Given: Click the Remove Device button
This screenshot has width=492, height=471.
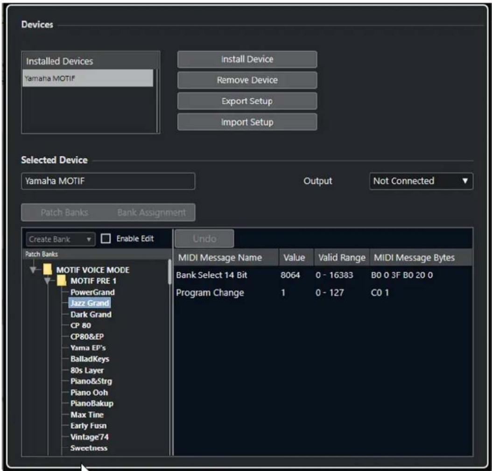Looking at the screenshot, I should pyautogui.click(x=247, y=80).
